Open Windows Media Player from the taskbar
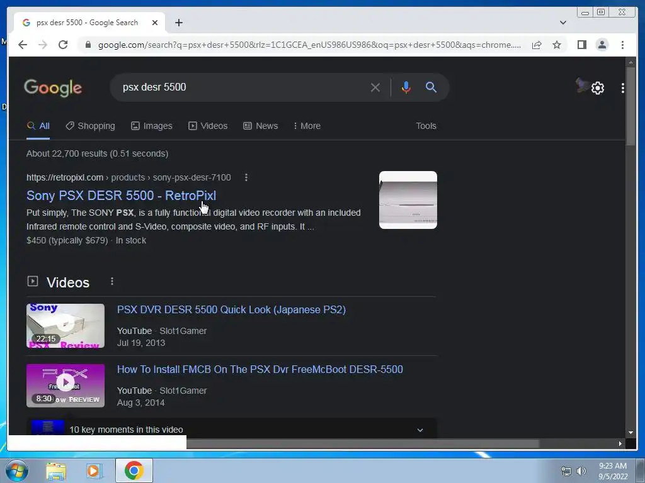 pos(94,470)
